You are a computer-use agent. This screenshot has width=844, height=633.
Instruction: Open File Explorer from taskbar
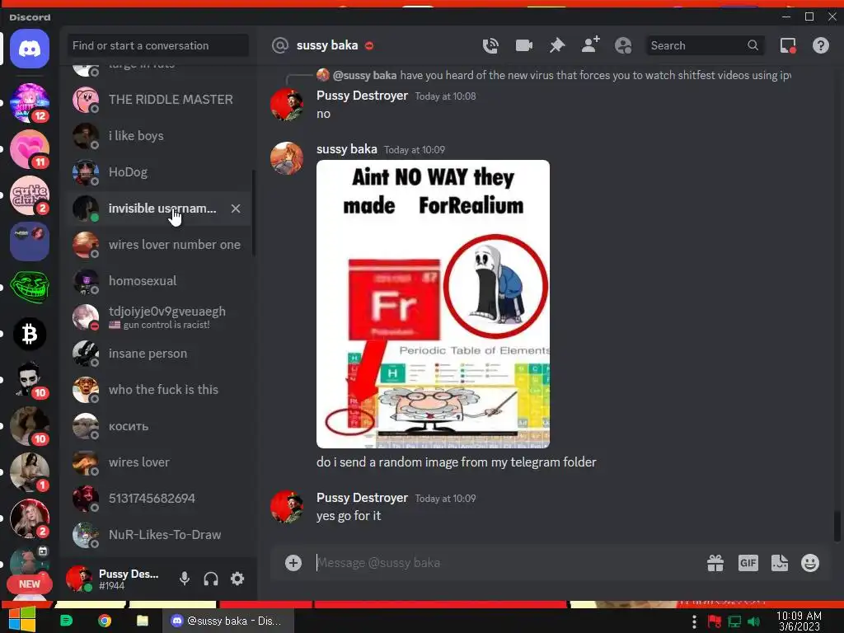click(x=142, y=621)
